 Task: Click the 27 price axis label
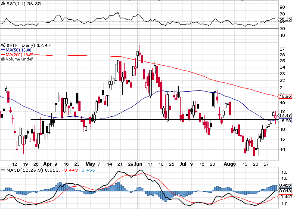(282, 49)
